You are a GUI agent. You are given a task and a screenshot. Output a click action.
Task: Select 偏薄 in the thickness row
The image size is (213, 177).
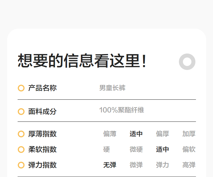coord(110,134)
